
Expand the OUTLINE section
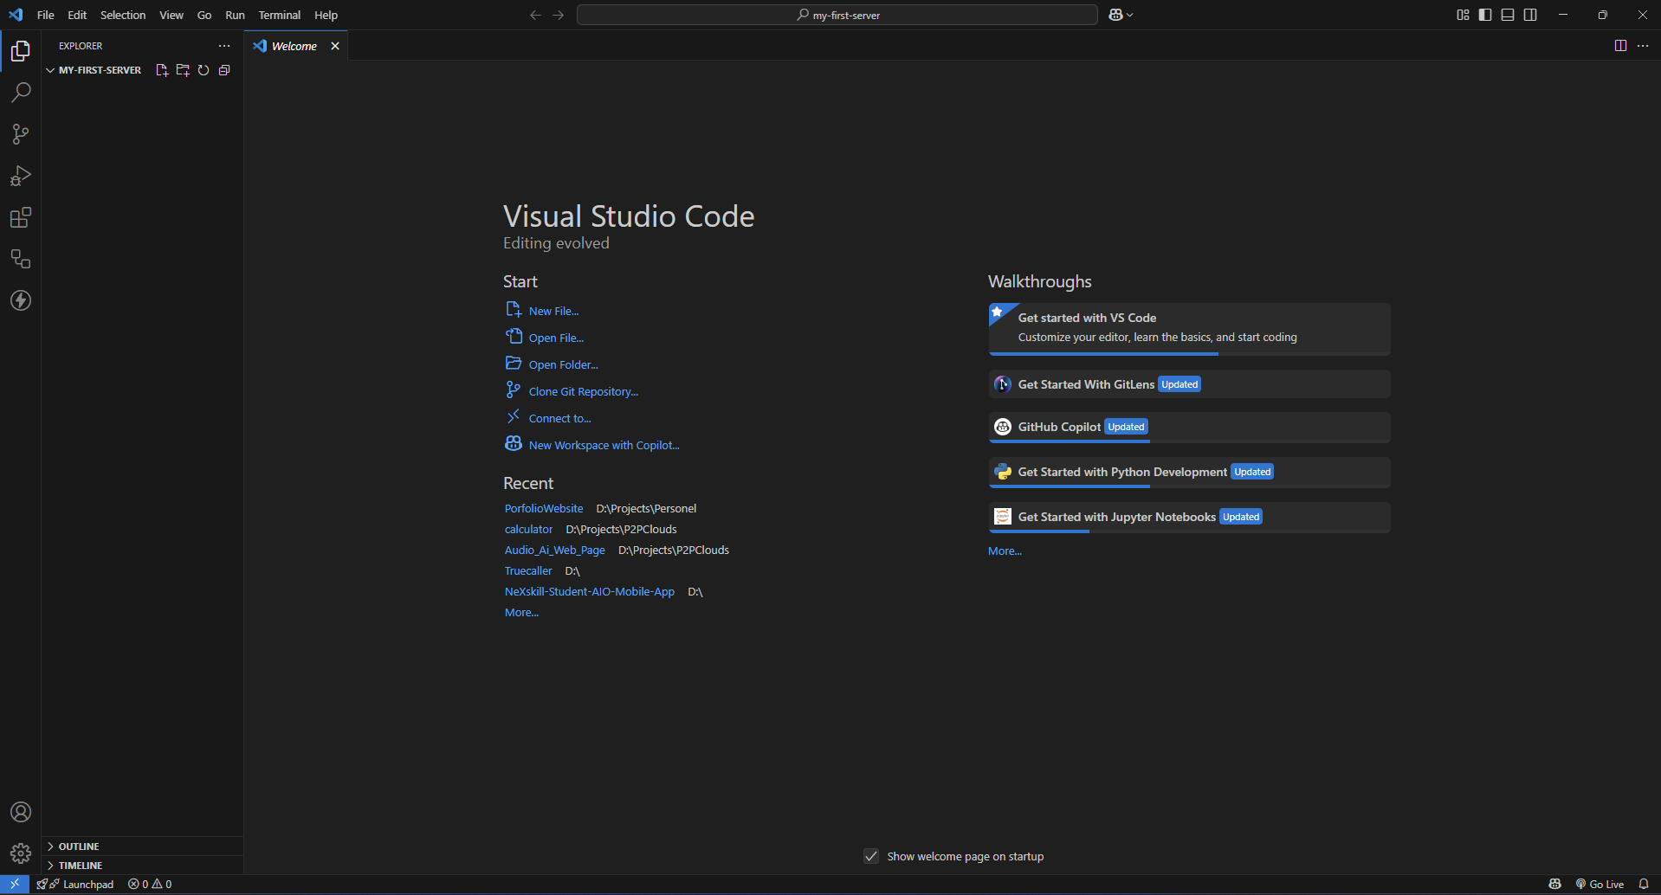(80, 846)
